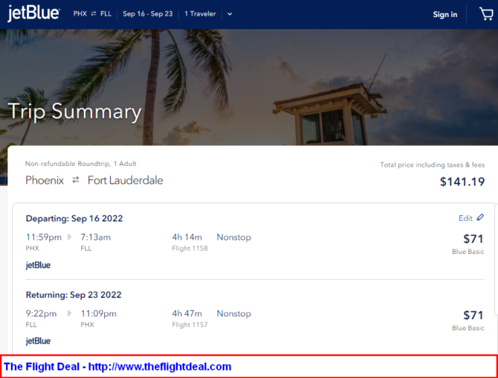Click the Trip Summary heading
Image resolution: width=498 pixels, height=378 pixels.
click(74, 112)
